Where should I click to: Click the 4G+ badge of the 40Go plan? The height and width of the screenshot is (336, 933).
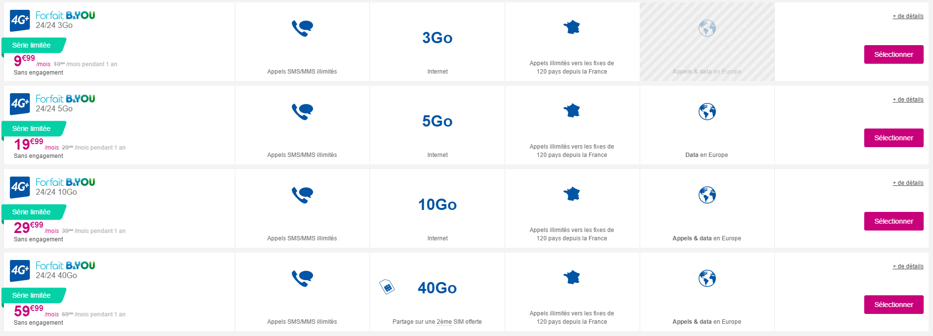pyautogui.click(x=20, y=270)
